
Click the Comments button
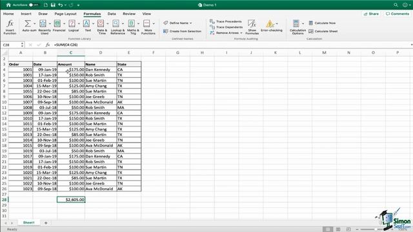pyautogui.click(x=398, y=14)
